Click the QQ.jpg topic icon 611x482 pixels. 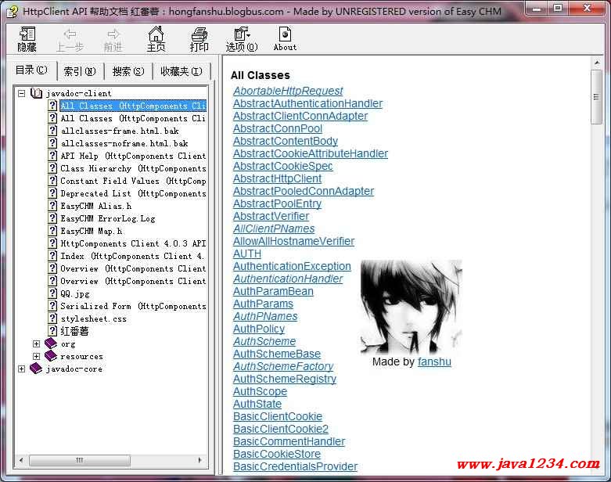[52, 294]
